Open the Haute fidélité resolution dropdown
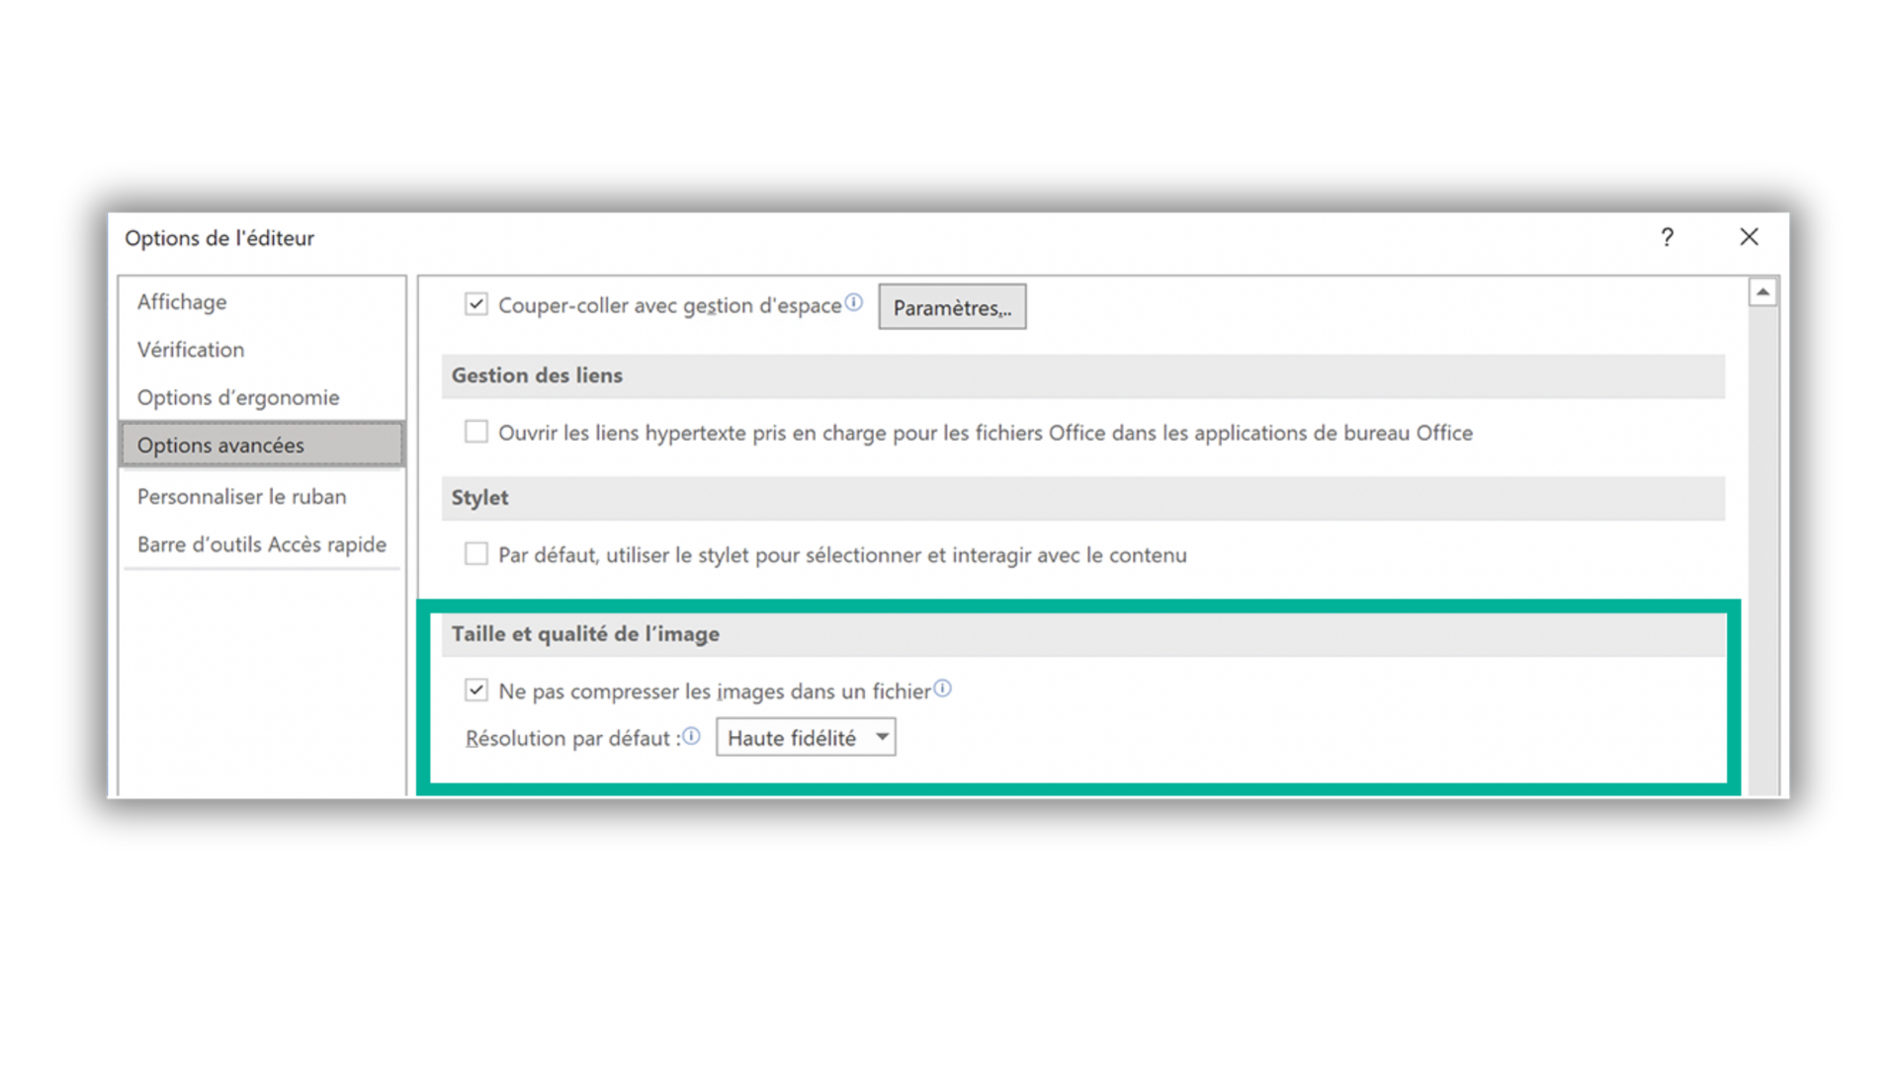 (806, 738)
